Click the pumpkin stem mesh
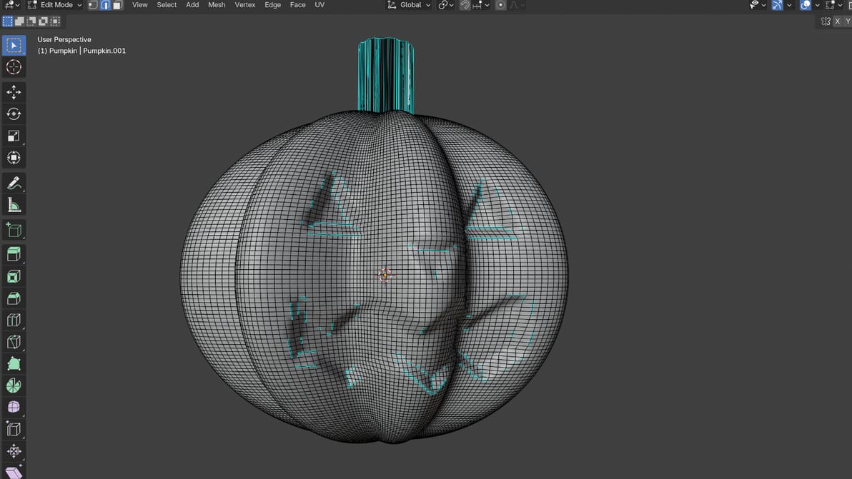852x479 pixels. 386,76
